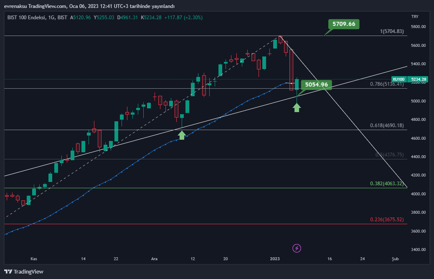The height and width of the screenshot is (279, 434).
Task: Click the 0.618(4690.18) Fibonacci level label
Action: click(x=387, y=125)
